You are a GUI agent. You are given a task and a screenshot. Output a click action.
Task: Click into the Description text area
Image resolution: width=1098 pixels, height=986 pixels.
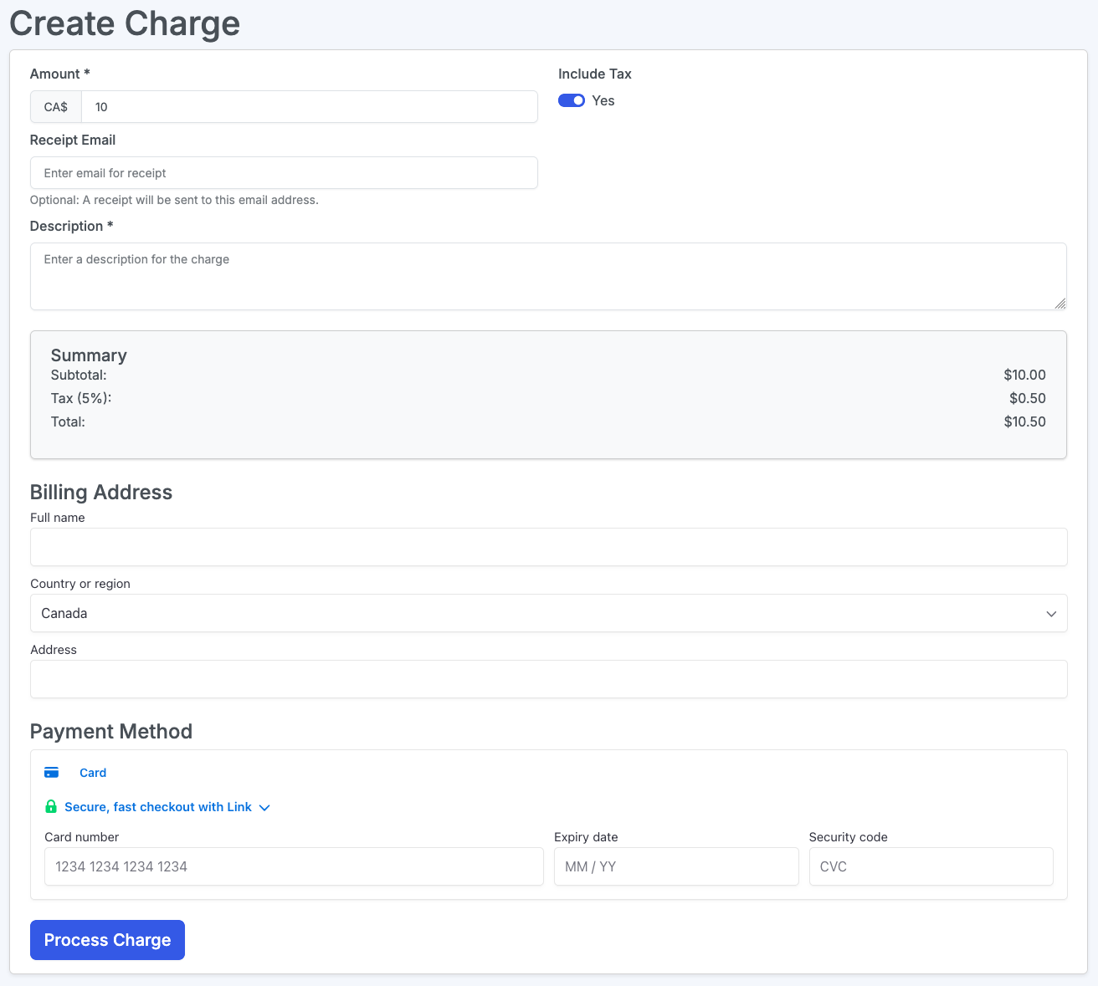pos(548,276)
